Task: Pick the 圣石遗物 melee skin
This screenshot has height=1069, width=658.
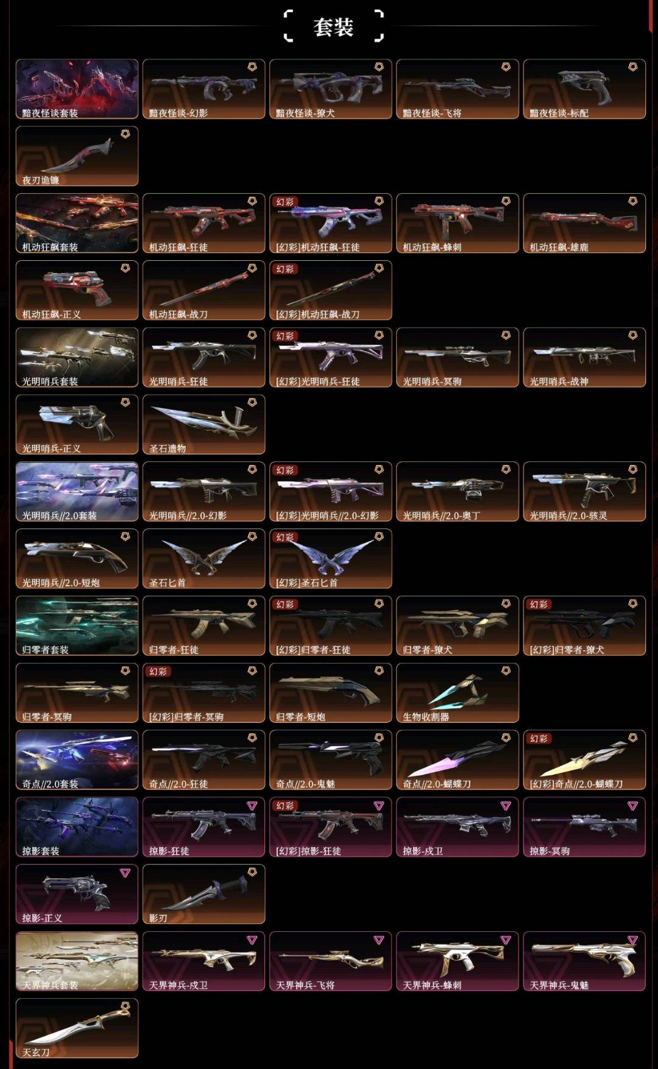Action: click(203, 424)
